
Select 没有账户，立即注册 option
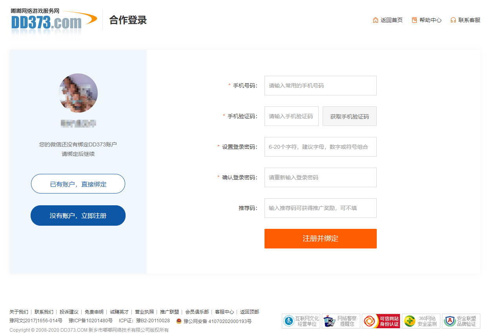(78, 215)
